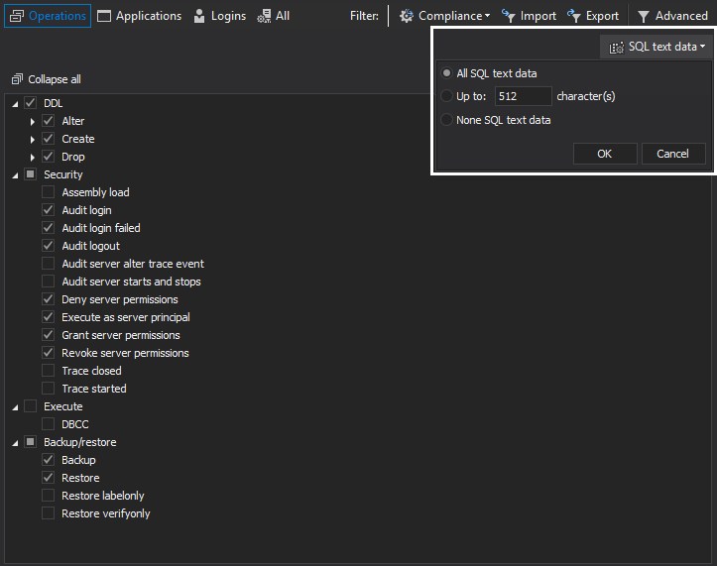
Task: Uncheck the Audit login failed checkbox
Action: (48, 228)
